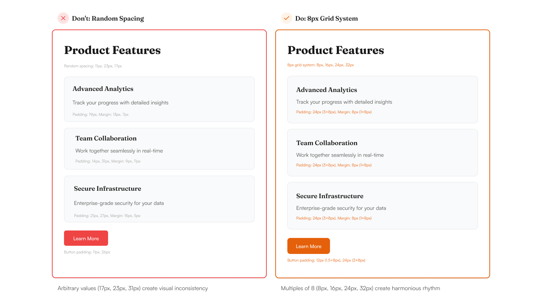Click the "Multiples of 8" footer note

(x=360, y=288)
